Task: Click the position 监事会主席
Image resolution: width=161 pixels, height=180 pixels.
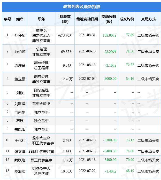Action: point(41,138)
